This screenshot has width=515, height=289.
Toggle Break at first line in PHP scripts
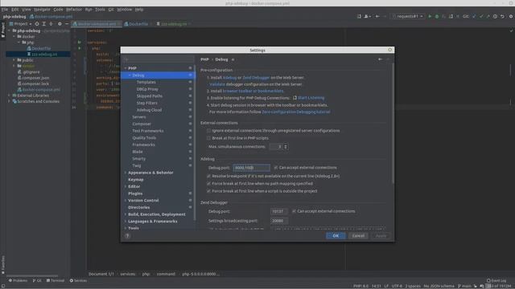[x=208, y=138]
